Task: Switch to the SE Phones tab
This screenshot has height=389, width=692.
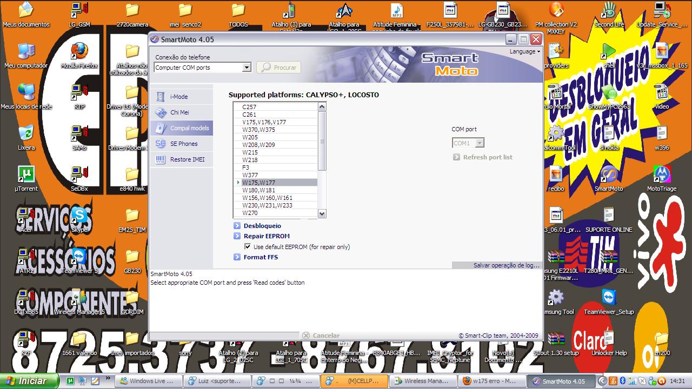Action: pyautogui.click(x=182, y=144)
